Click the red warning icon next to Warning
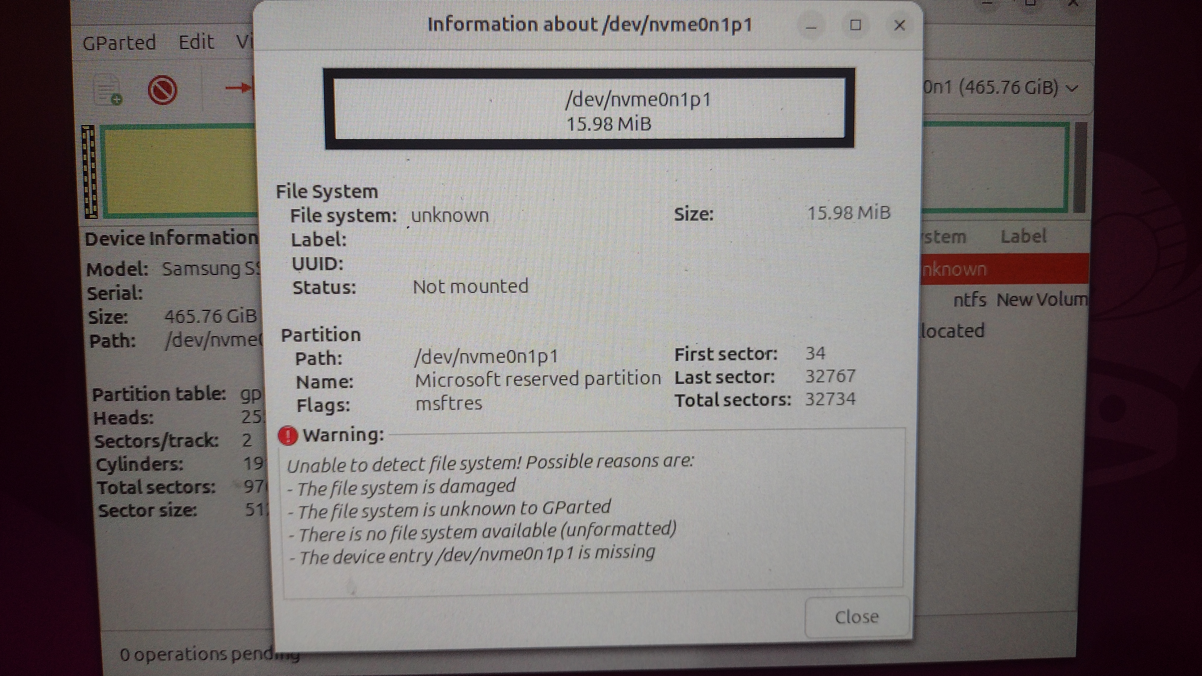Image resolution: width=1202 pixels, height=676 pixels. 288,436
